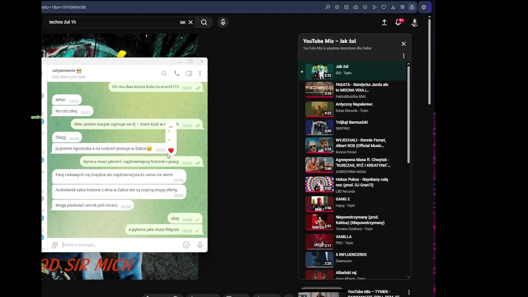This screenshot has width=528, height=297.
Task: Click the browser address bar URL
Action: point(64,7)
